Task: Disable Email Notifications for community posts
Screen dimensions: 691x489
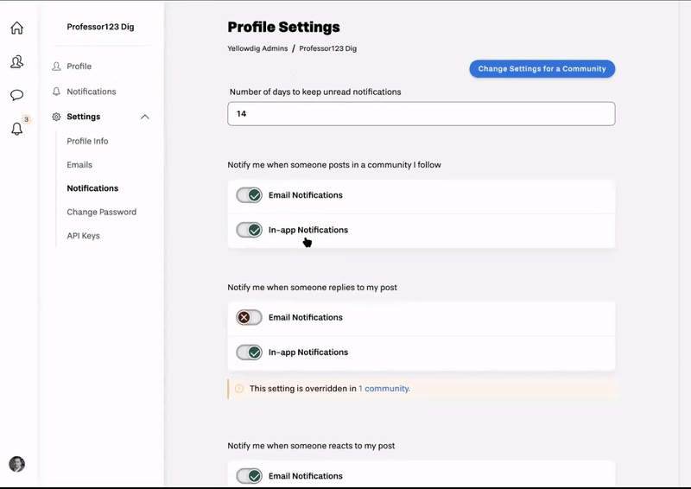Action: pos(249,195)
